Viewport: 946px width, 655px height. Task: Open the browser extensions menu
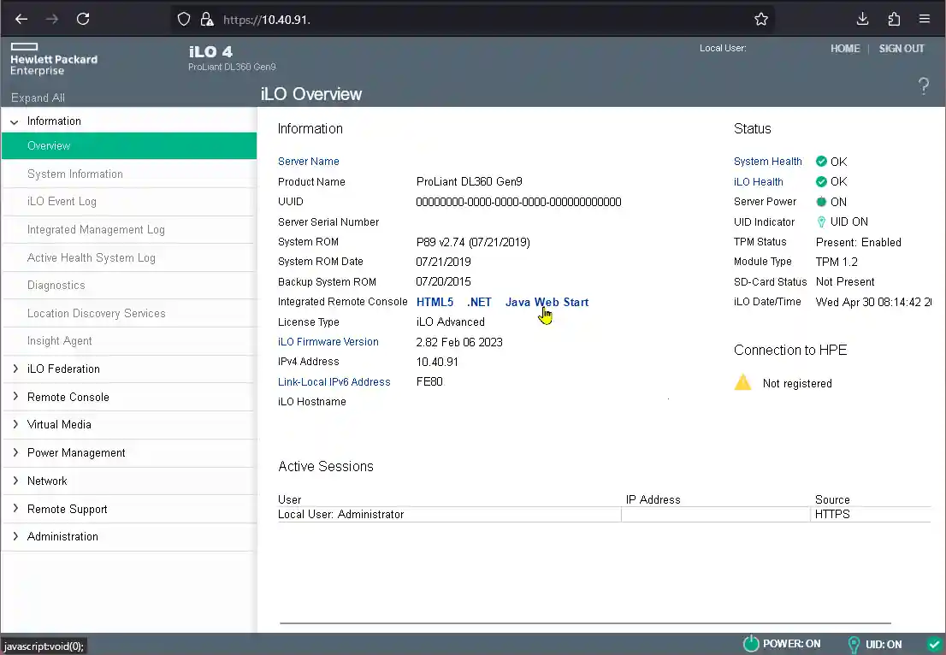(894, 20)
